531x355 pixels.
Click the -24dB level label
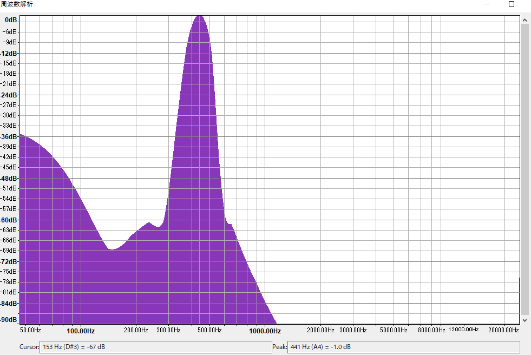click(x=9, y=95)
